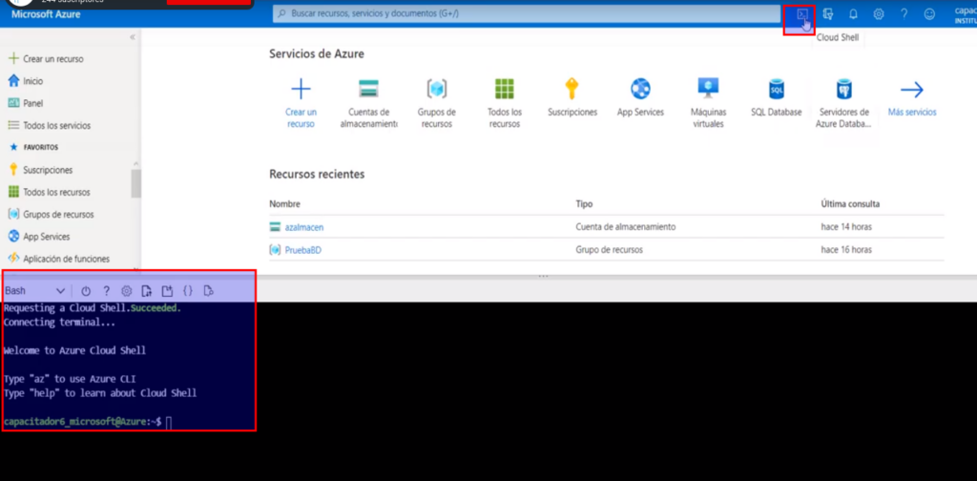Open new session icon in Cloud Shell
This screenshot has width=977, height=481.
pos(167,291)
